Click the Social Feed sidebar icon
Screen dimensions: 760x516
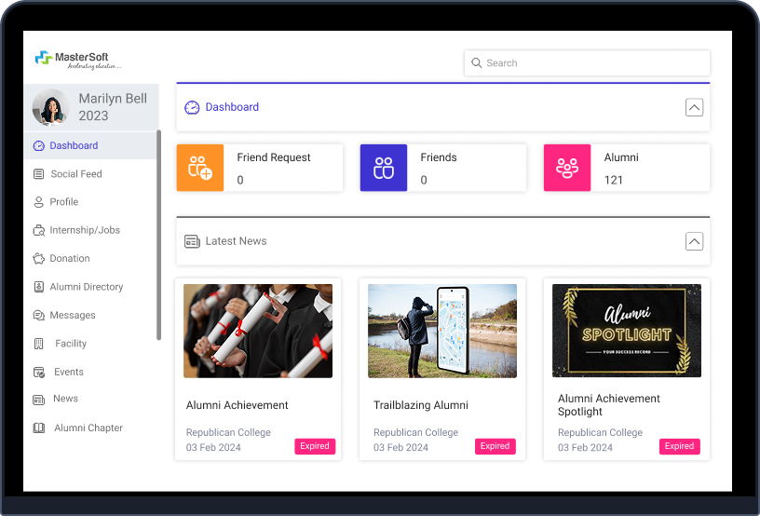(x=38, y=174)
